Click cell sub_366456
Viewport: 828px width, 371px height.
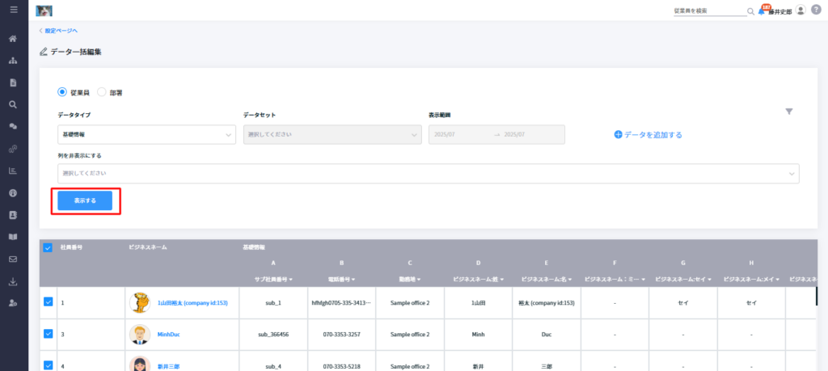(273, 335)
